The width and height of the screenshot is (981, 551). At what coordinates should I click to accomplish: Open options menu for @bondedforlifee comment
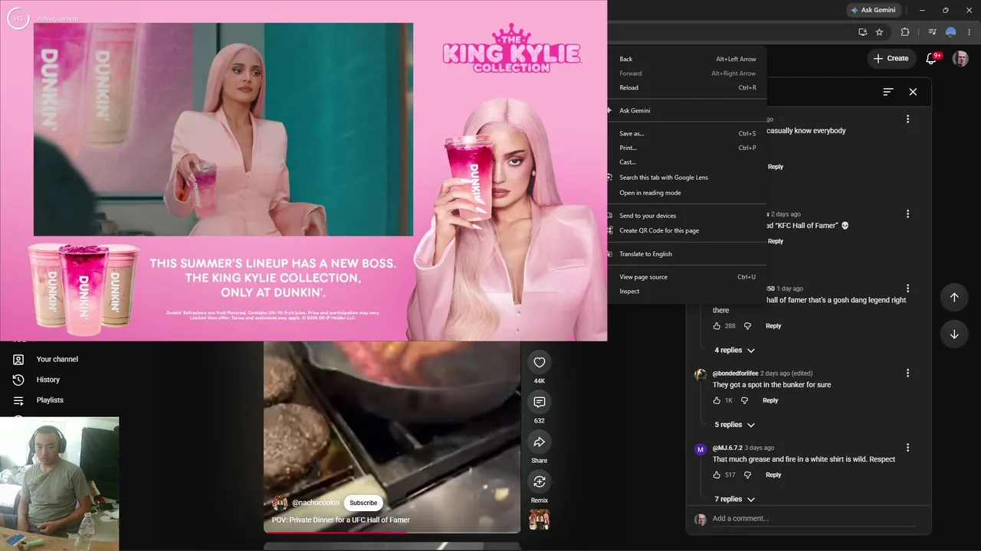907,373
